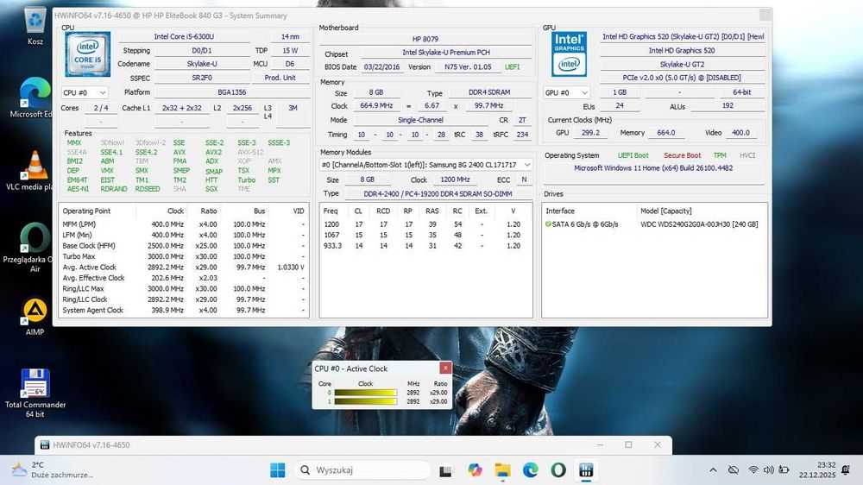Image resolution: width=863 pixels, height=485 pixels.
Task: Click the HVCI indicator
Action: pyautogui.click(x=747, y=156)
